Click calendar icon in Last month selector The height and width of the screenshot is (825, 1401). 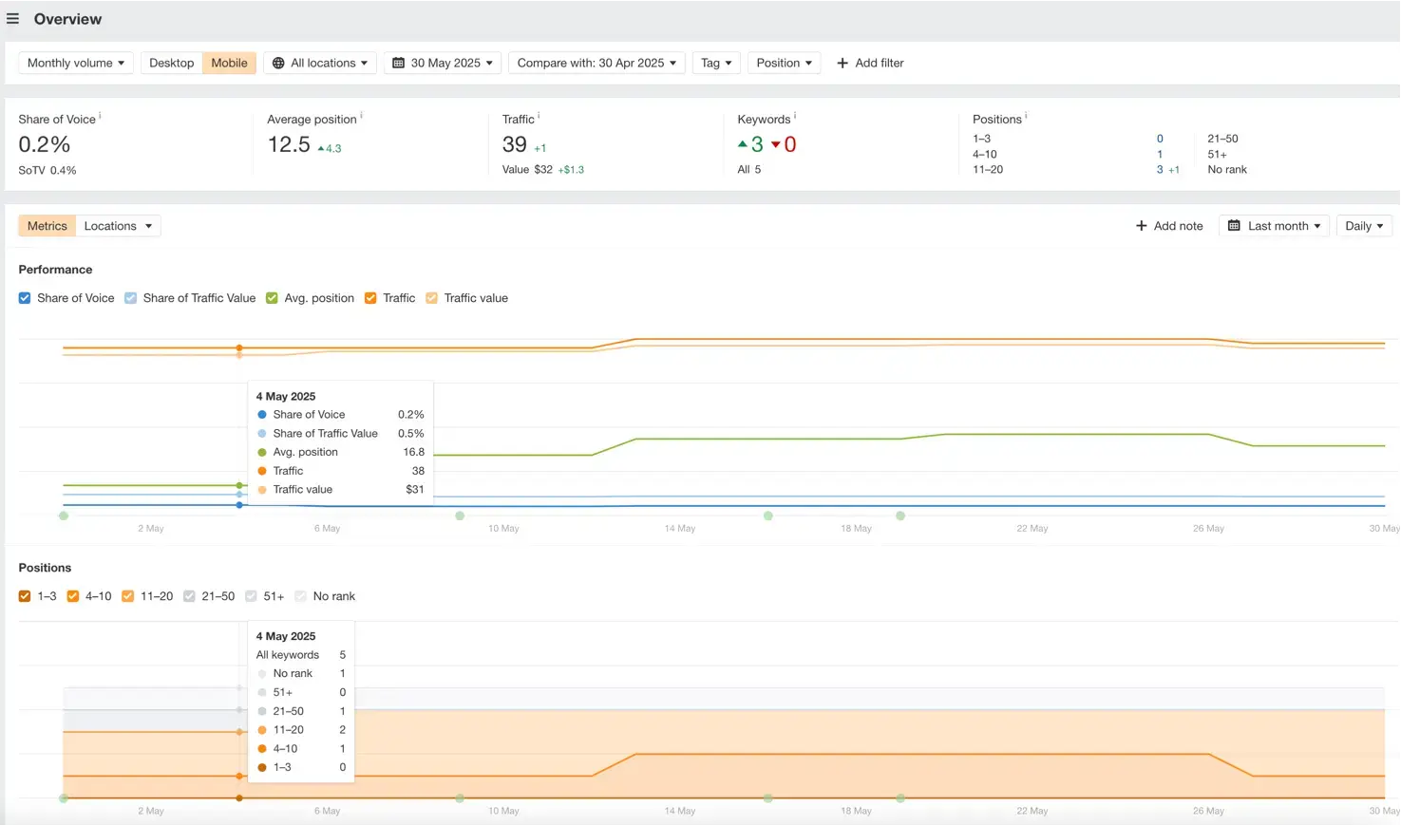[1234, 226]
